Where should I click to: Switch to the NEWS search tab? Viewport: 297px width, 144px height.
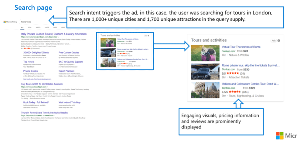pos(63,27)
